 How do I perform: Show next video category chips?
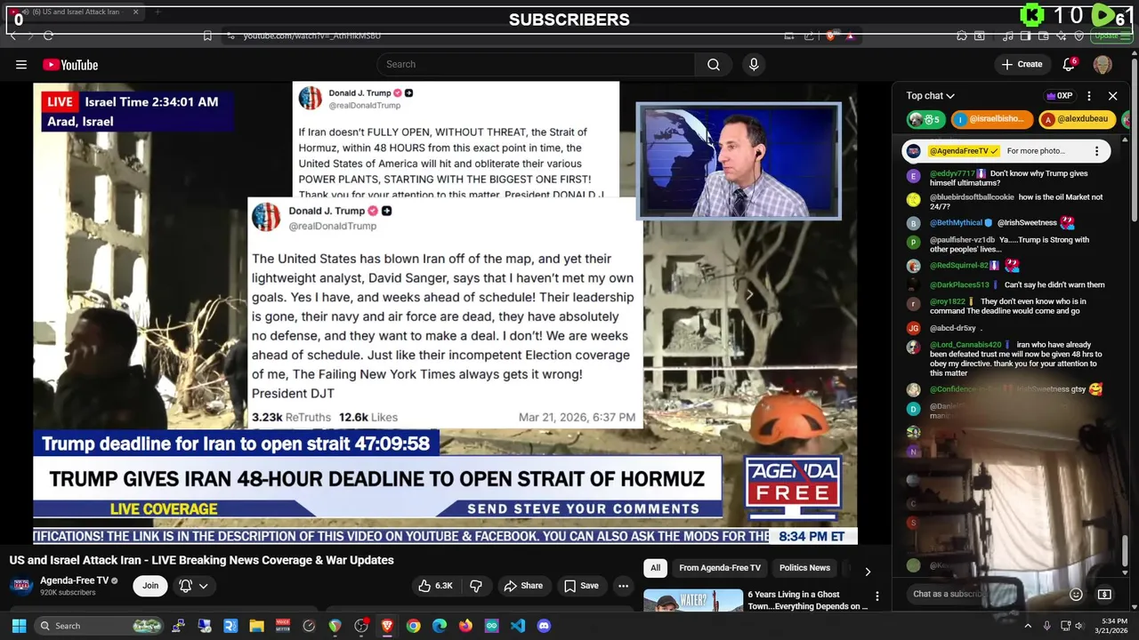[x=868, y=572]
